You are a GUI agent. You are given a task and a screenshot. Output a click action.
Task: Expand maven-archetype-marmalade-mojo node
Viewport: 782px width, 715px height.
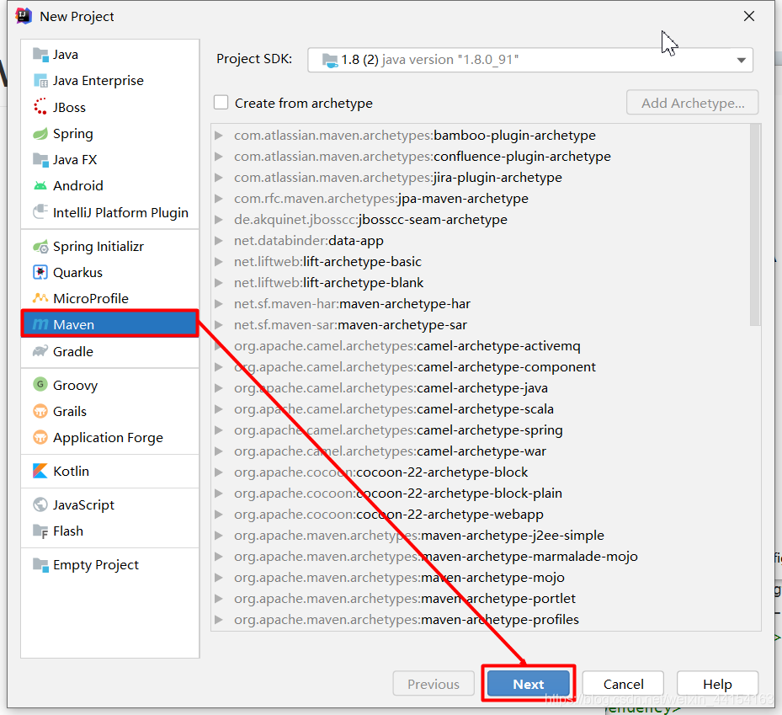(x=218, y=556)
